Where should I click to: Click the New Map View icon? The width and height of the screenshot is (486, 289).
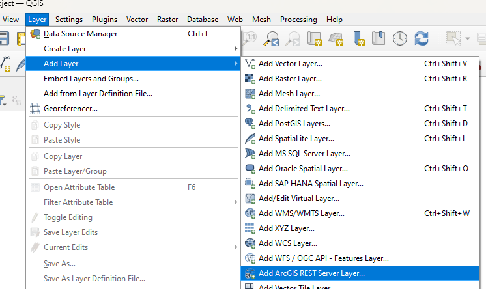(x=315, y=40)
